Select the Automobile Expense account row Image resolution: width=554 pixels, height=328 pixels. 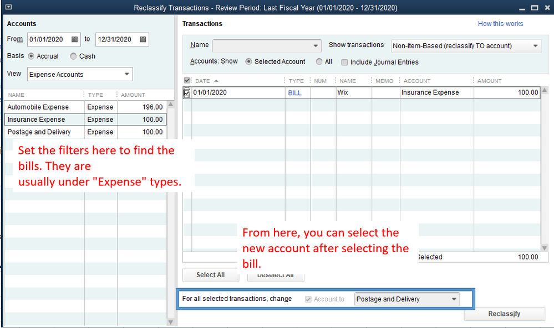(85, 107)
